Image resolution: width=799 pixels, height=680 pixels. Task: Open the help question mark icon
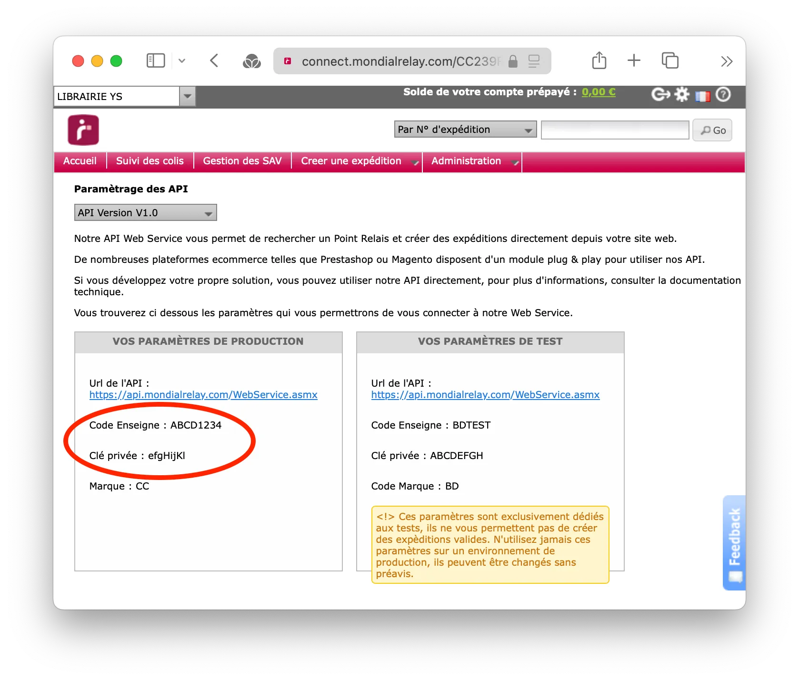pos(723,94)
